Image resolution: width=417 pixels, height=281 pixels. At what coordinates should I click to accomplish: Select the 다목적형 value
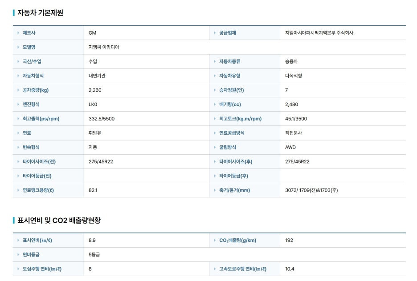pyautogui.click(x=294, y=76)
